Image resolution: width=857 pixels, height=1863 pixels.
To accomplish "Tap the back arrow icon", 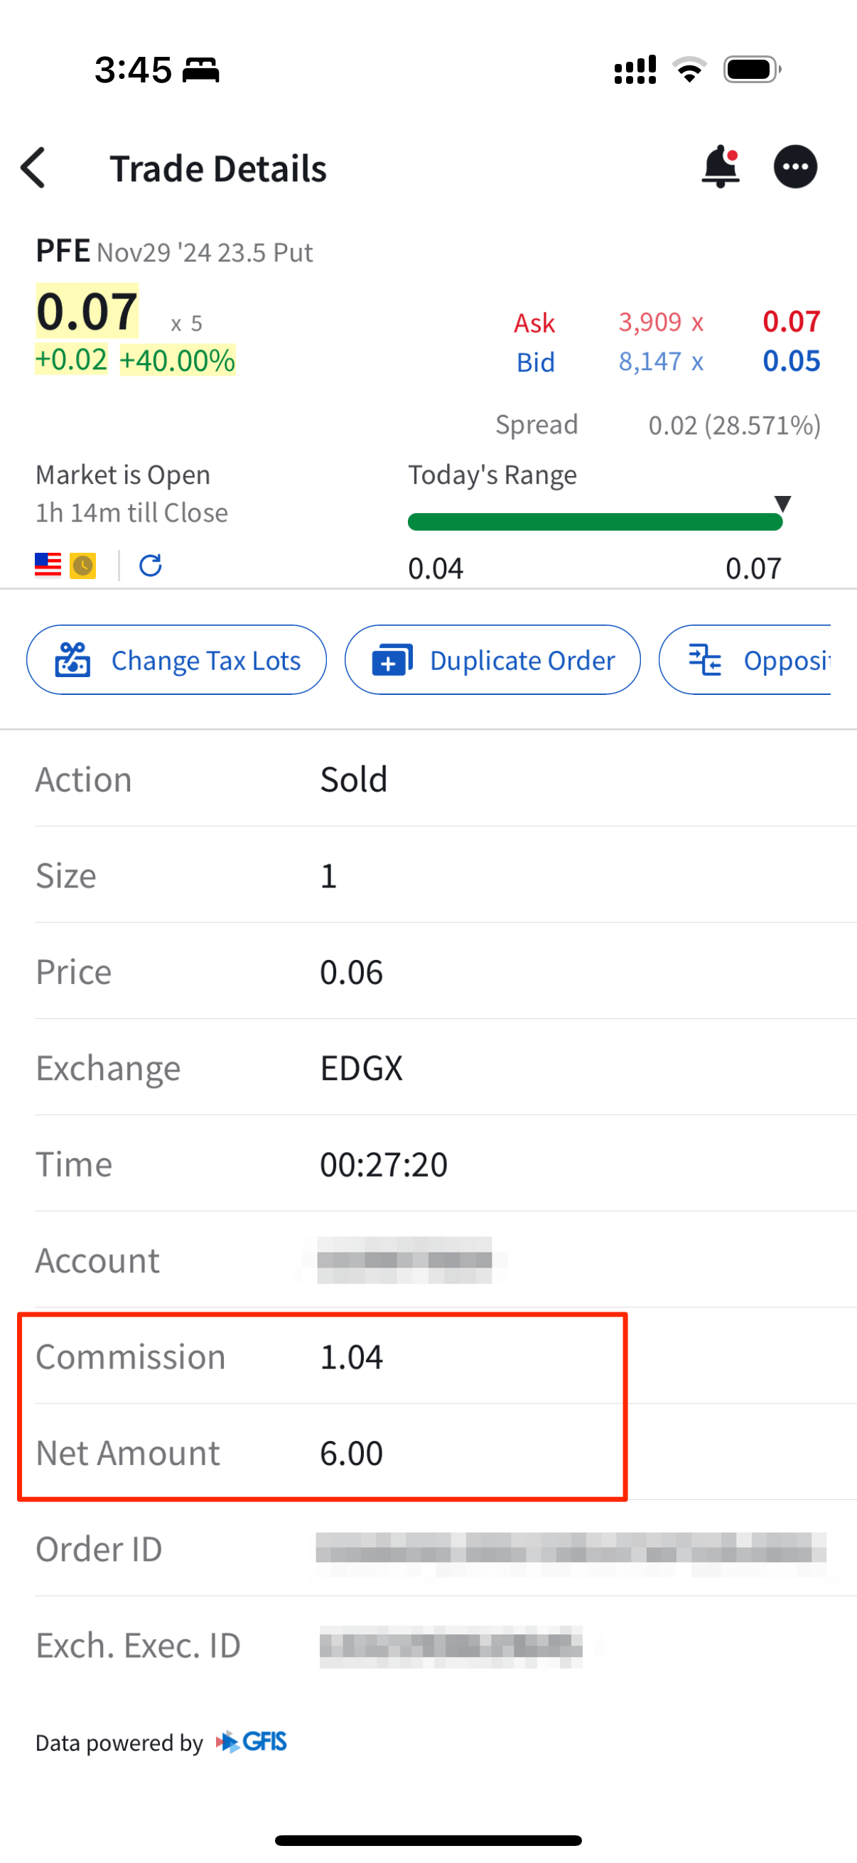I will tap(33, 168).
